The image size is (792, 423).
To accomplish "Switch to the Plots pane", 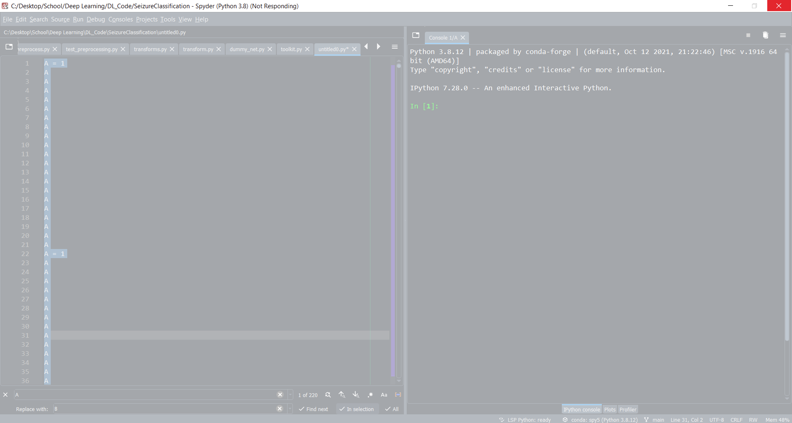I will click(x=610, y=409).
